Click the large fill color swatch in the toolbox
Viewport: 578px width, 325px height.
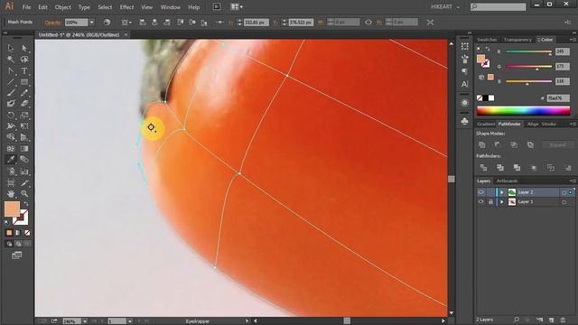click(x=12, y=209)
